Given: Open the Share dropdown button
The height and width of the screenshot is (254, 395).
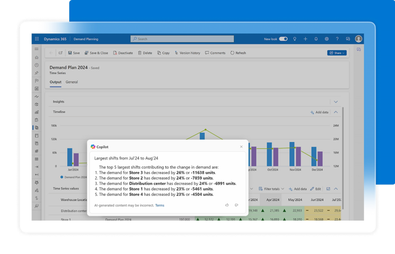Looking at the screenshot, I should tap(337, 53).
